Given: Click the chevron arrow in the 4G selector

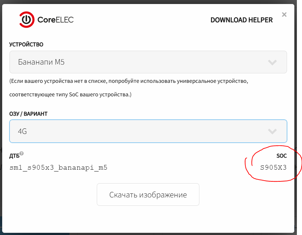Looking at the screenshot, I should point(272,131).
